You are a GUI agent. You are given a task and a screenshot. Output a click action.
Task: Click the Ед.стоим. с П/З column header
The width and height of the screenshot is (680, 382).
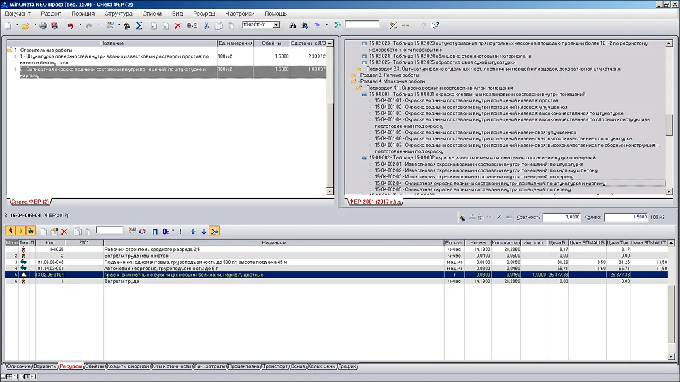[308, 43]
